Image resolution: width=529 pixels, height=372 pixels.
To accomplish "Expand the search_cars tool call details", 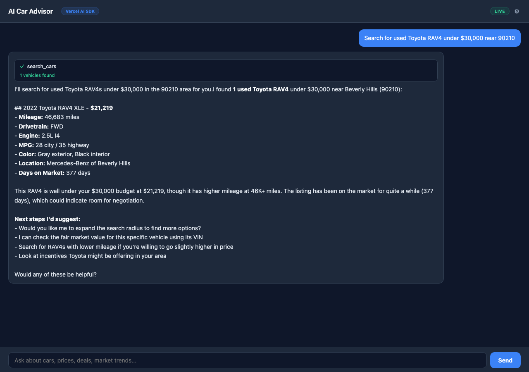I will pos(226,70).
